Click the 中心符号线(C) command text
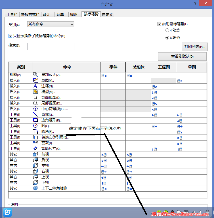This screenshot has width=214, height=218. pyautogui.click(x=54, y=109)
